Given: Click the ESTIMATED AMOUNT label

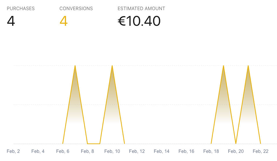Looking at the screenshot, I should click(x=141, y=9).
